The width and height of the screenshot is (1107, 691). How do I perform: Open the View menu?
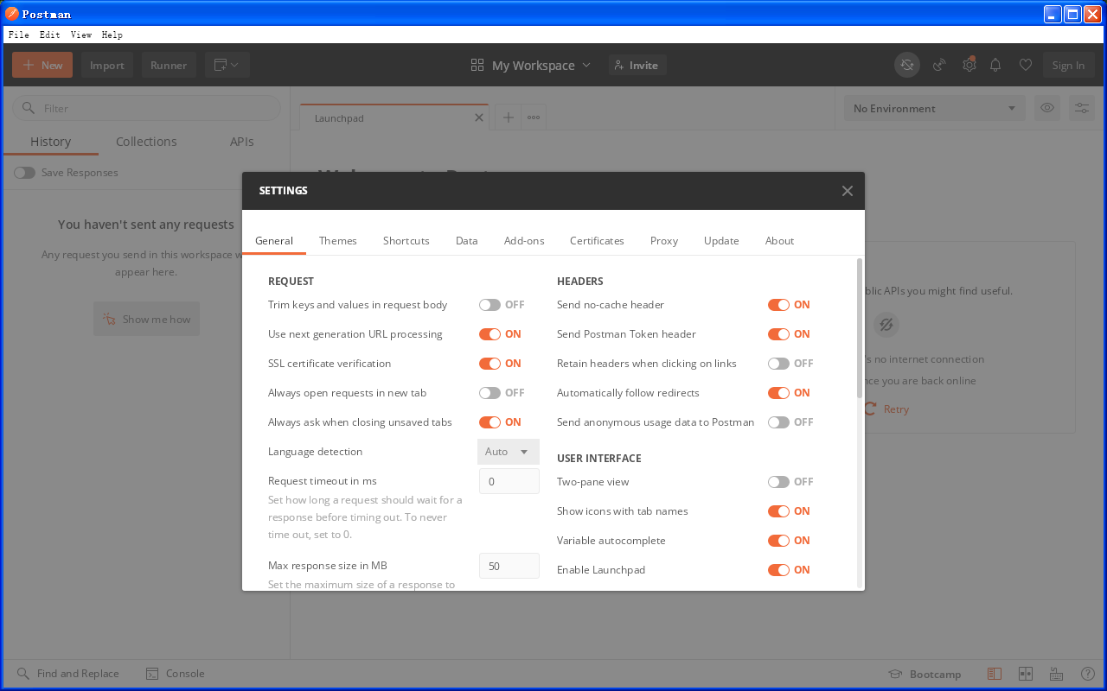pos(80,35)
